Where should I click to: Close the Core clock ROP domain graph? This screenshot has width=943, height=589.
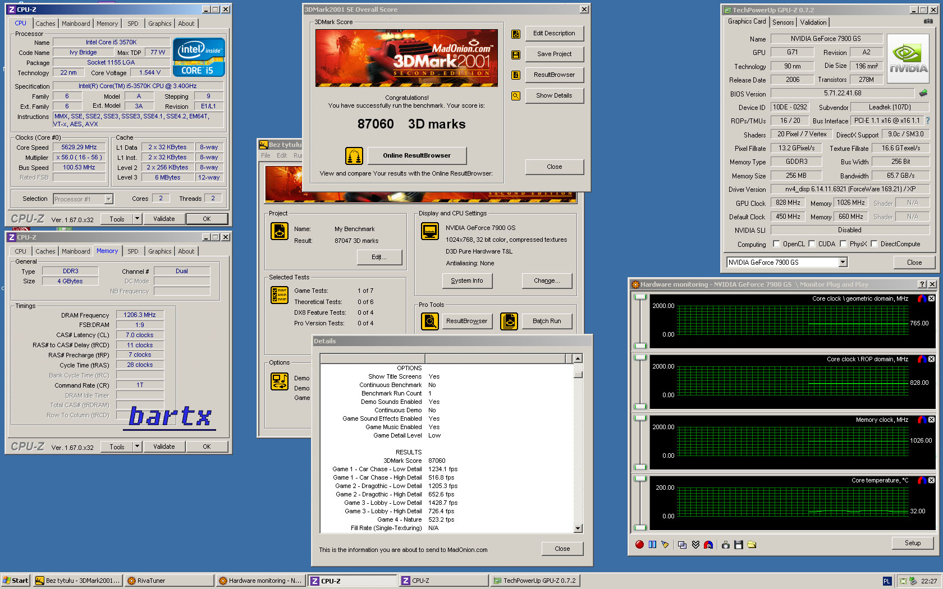click(x=931, y=359)
